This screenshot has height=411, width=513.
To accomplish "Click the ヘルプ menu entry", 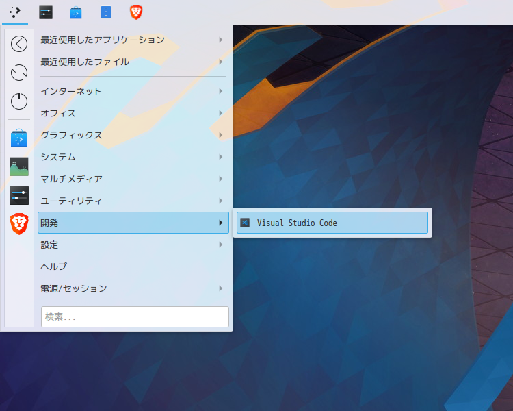I will pyautogui.click(x=133, y=266).
